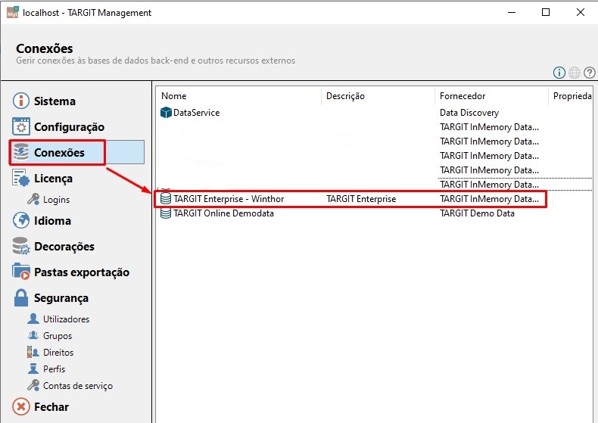598x423 pixels.
Task: Click the TARGIT Enterprise - Winthor database icon
Action: click(166, 198)
